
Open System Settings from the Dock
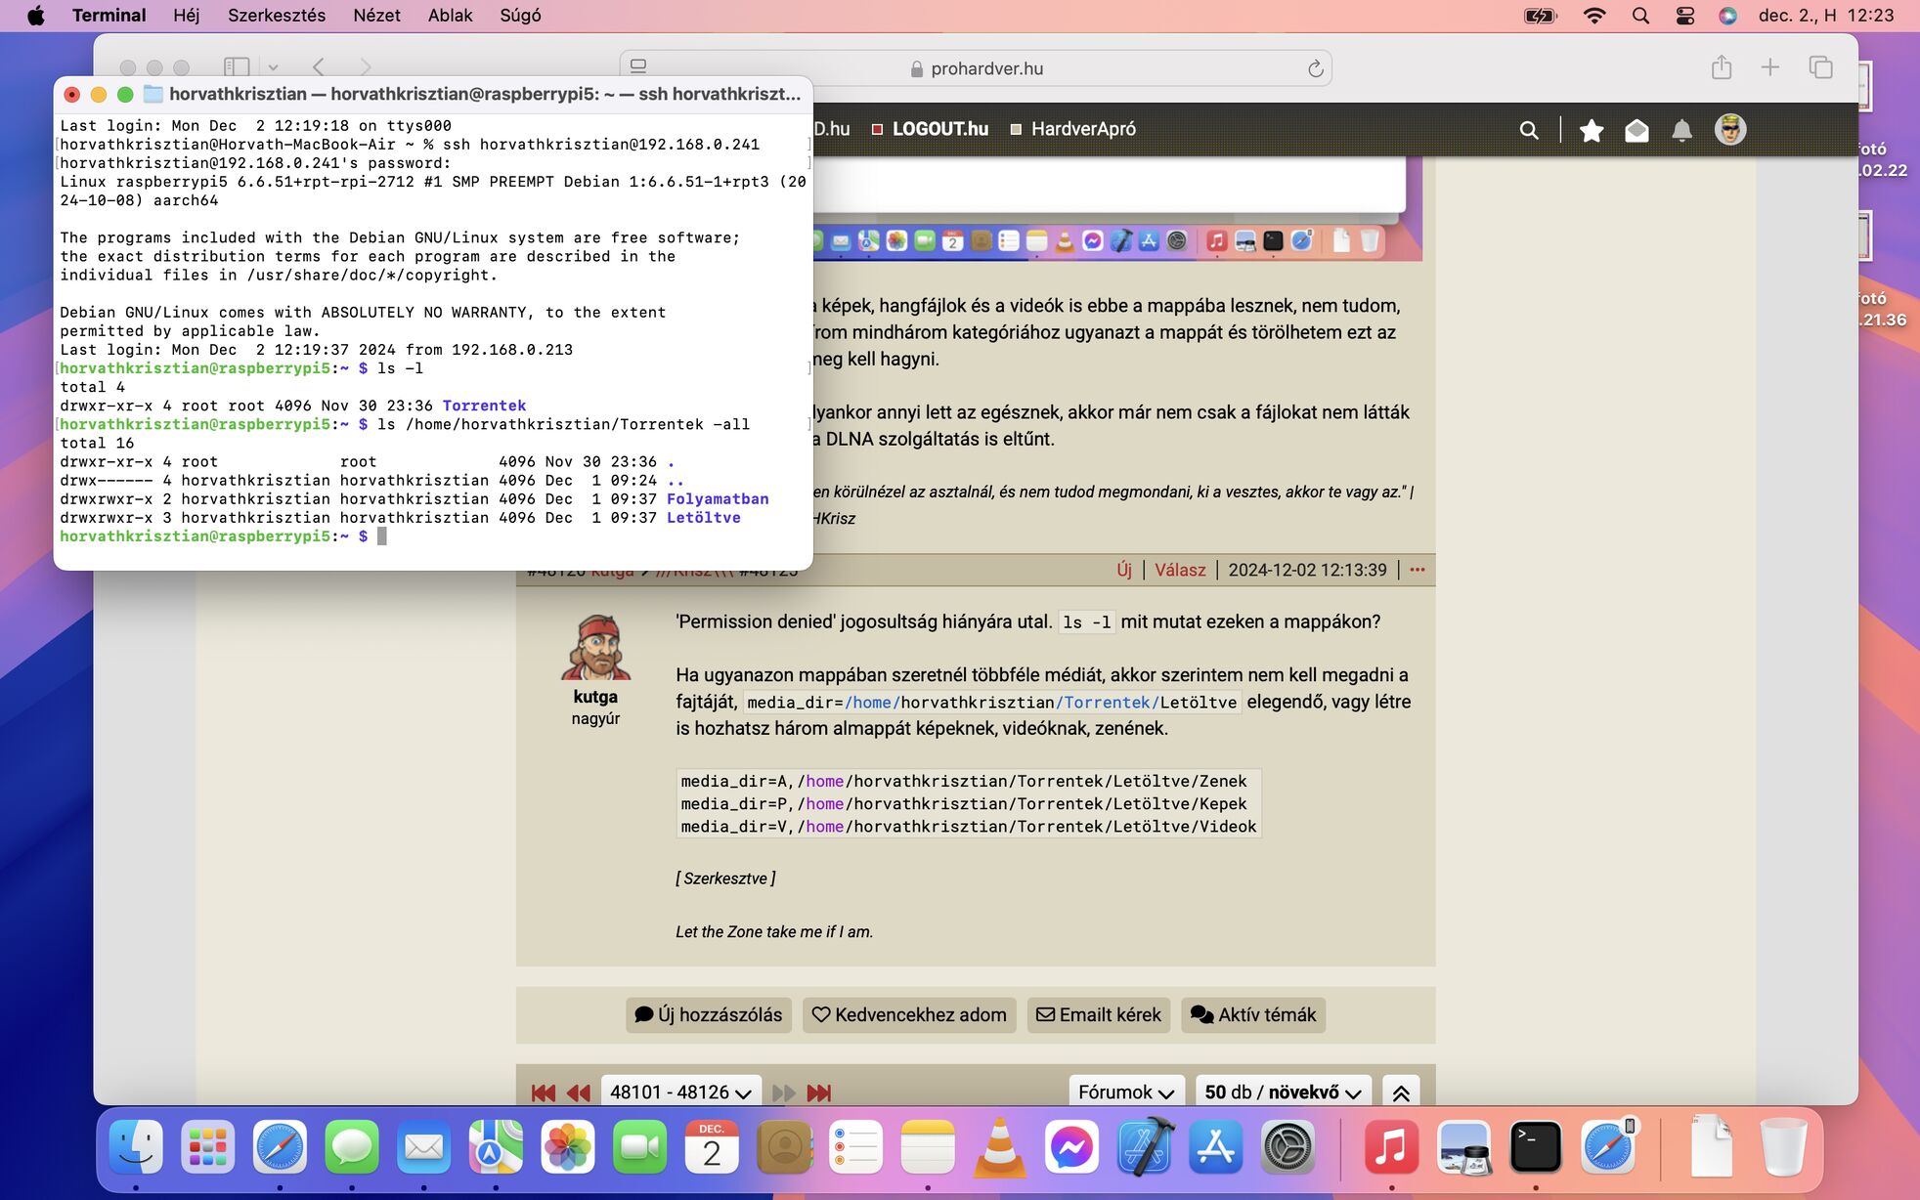pos(1287,1146)
